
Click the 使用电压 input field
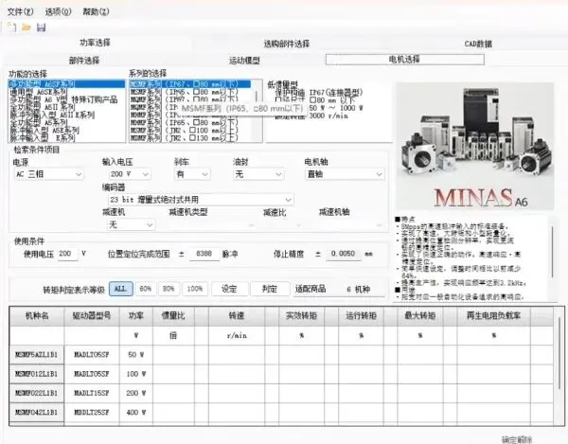coord(68,254)
